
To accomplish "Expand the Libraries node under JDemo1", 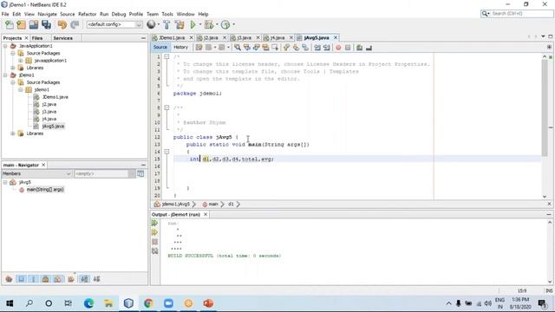I will (13, 133).
